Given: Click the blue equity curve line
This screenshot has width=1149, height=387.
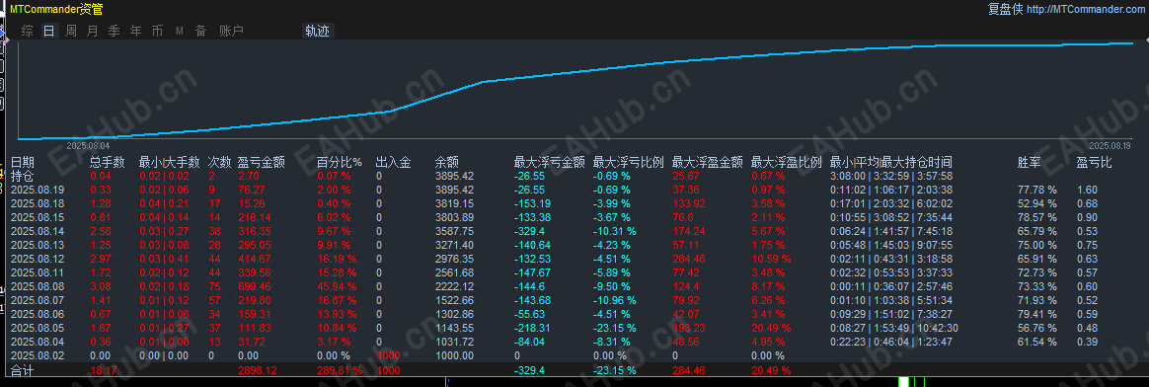Looking at the screenshot, I should coord(575,73).
